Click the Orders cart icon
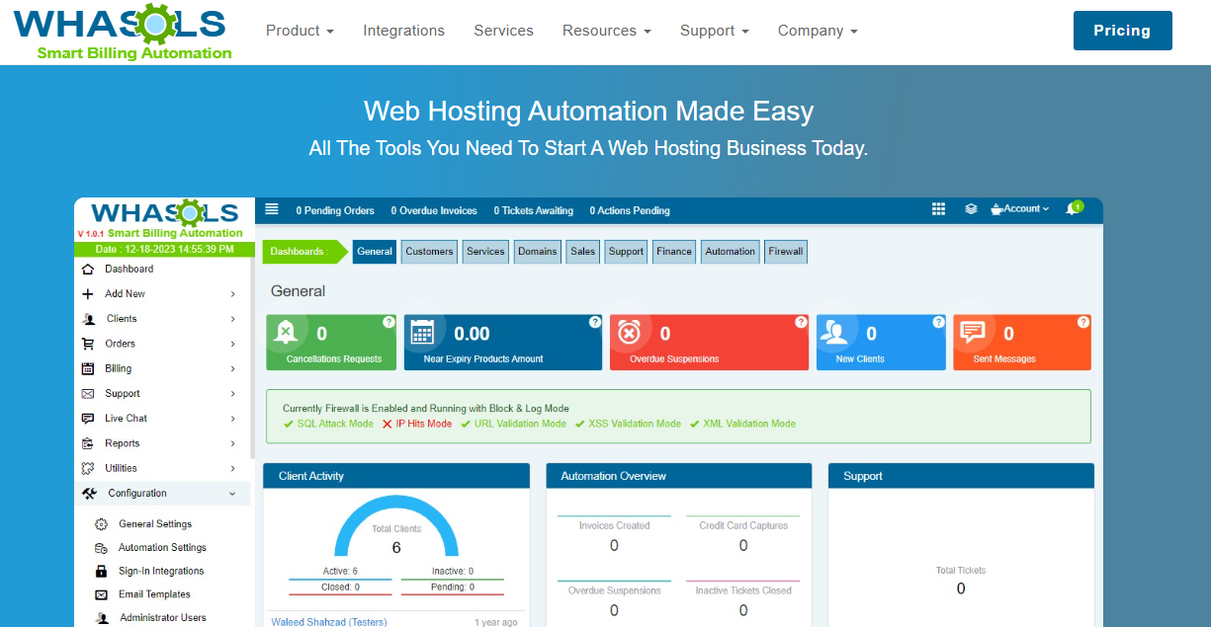1211x627 pixels. coord(88,344)
